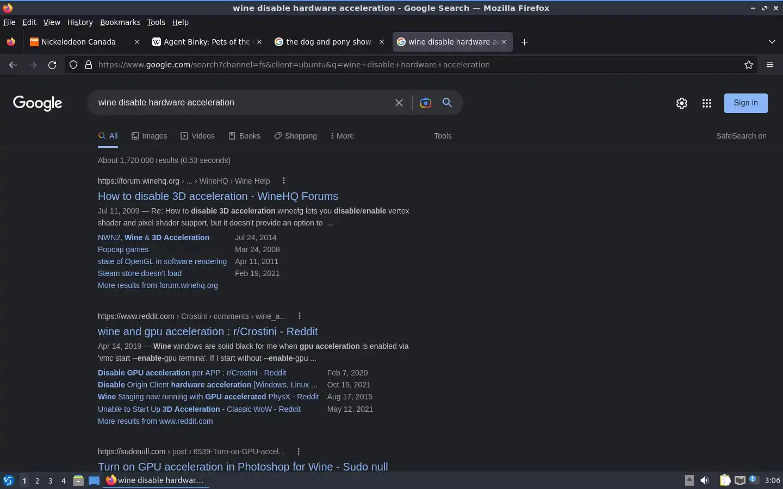Submit search with magnifier icon

click(447, 102)
